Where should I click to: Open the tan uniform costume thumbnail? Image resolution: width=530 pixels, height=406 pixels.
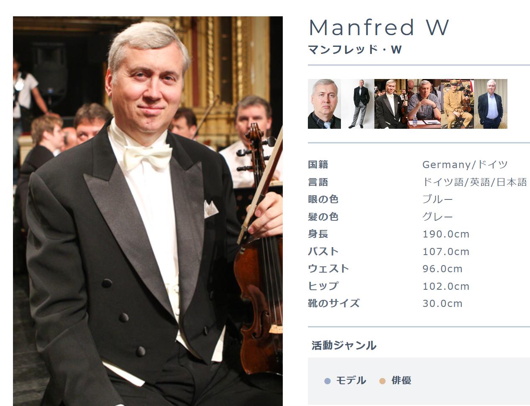(x=457, y=104)
